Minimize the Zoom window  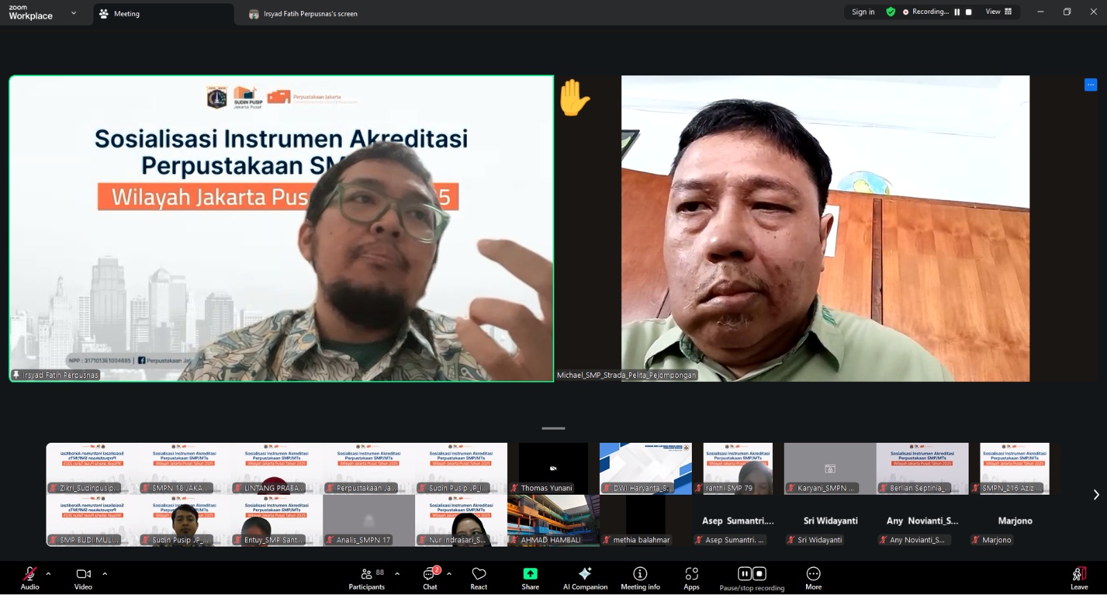tap(1040, 12)
